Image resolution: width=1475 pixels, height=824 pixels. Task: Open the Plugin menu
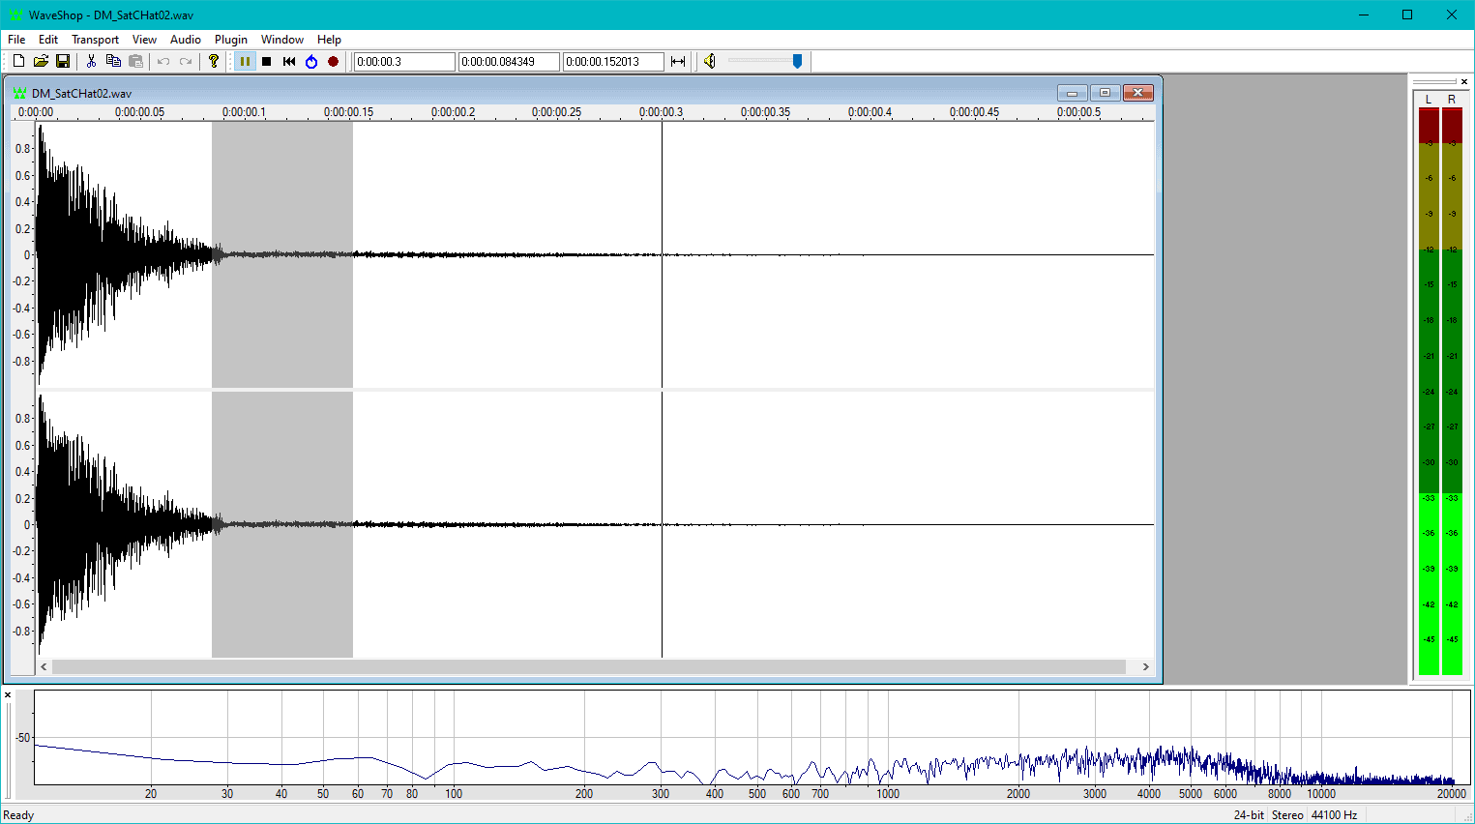point(230,40)
